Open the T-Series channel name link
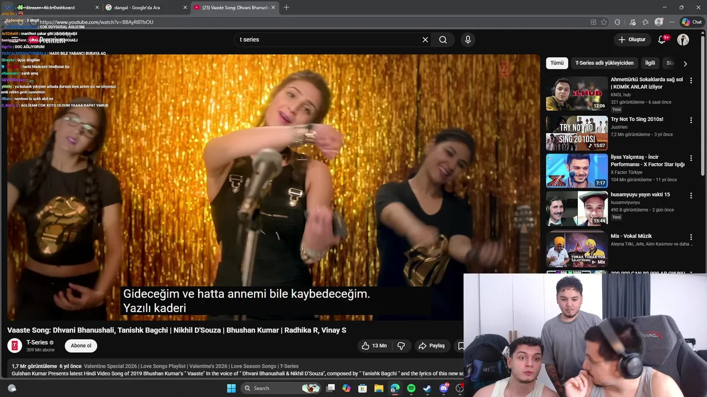This screenshot has height=397, width=707. coord(37,342)
